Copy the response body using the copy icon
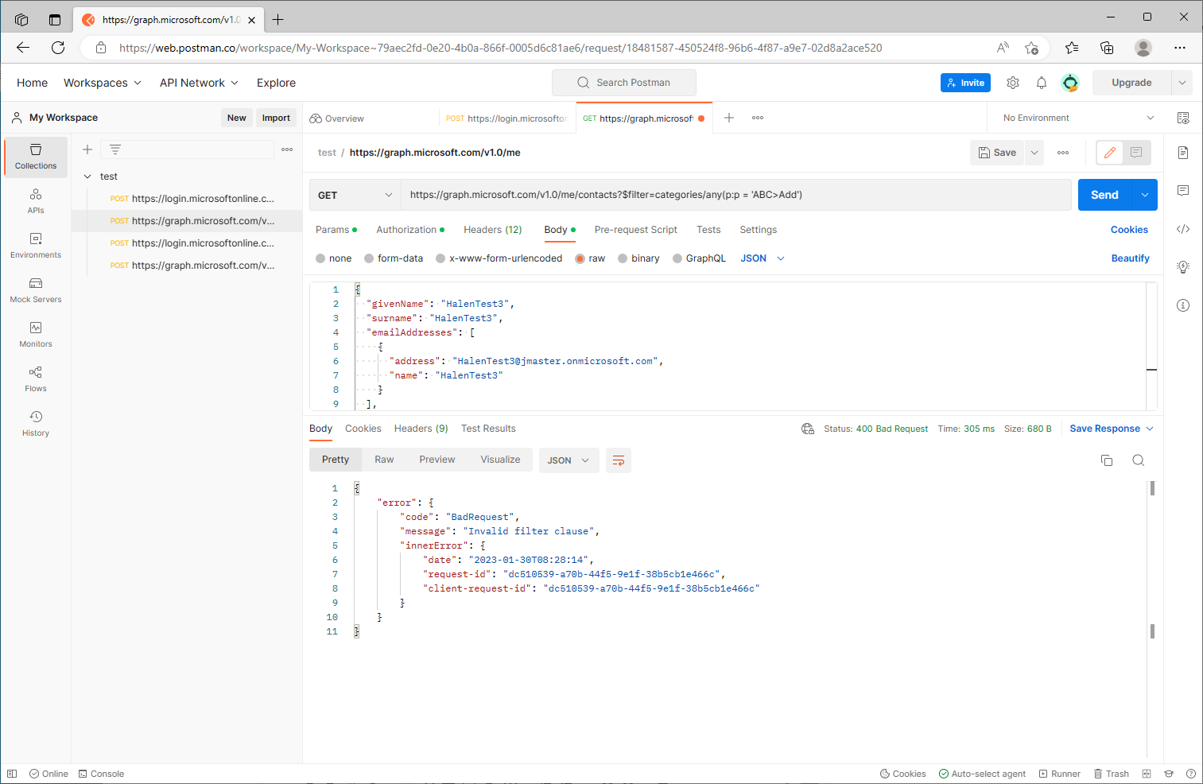1203x784 pixels. (x=1106, y=460)
